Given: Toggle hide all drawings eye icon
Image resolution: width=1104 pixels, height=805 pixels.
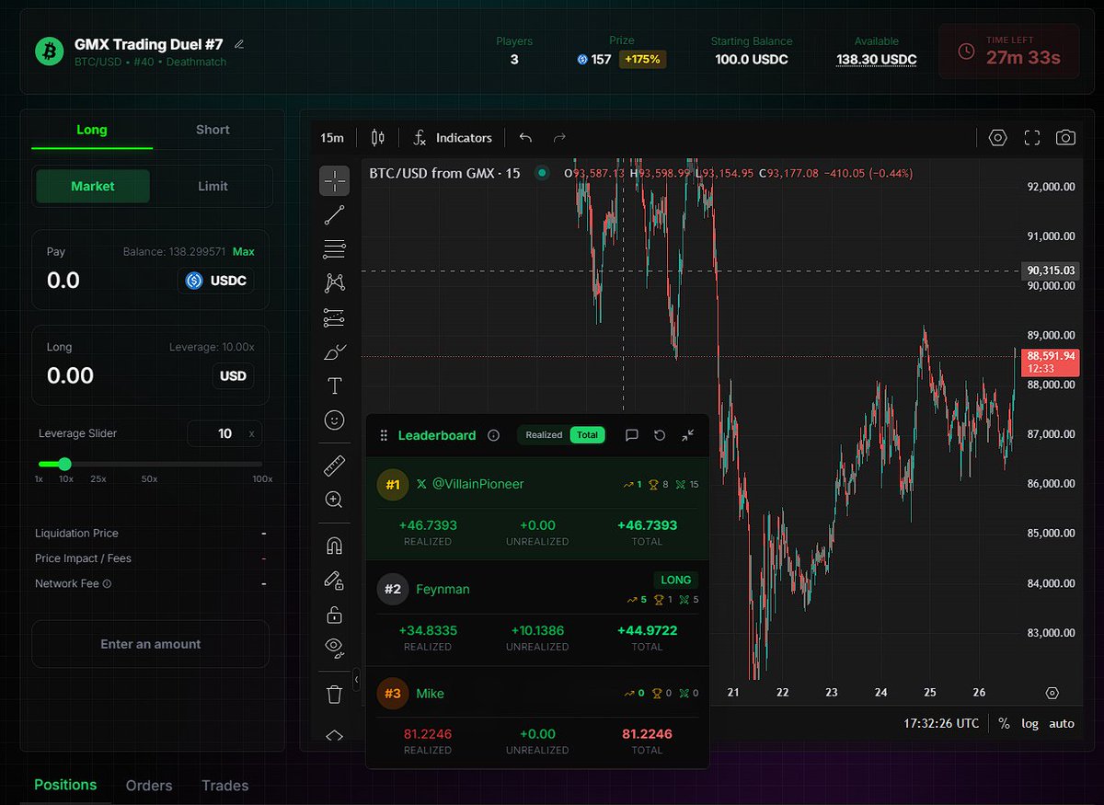Looking at the screenshot, I should (335, 648).
